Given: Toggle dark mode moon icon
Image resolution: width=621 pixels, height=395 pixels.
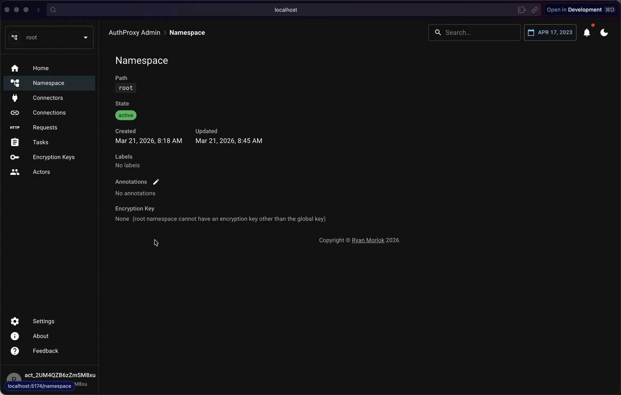Looking at the screenshot, I should (604, 33).
